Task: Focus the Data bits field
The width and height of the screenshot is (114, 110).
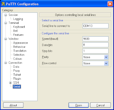Action: [x=95, y=45]
